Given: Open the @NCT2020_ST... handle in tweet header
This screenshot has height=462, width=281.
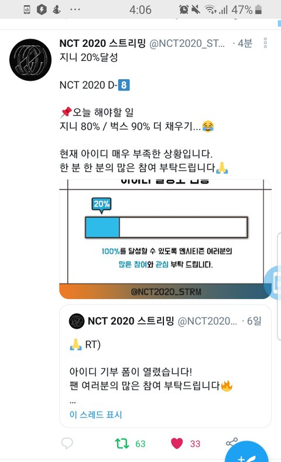Looking at the screenshot, I should pyautogui.click(x=187, y=43).
